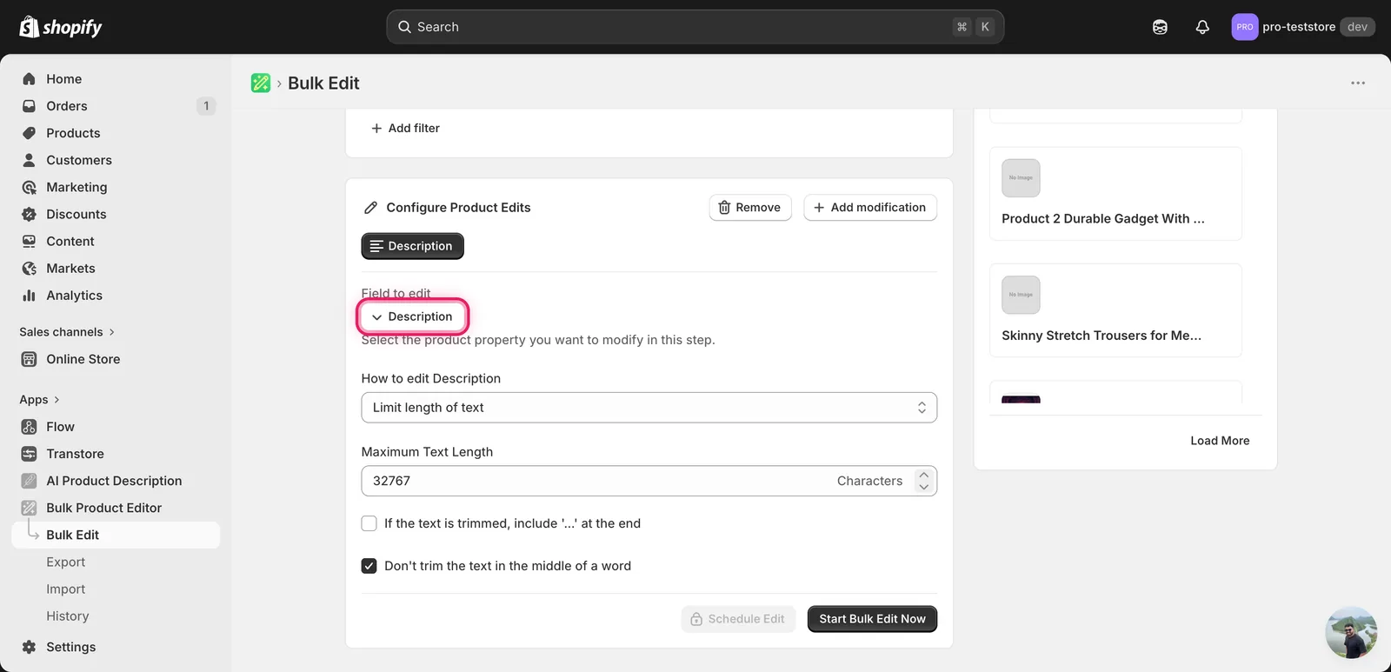
Task: Open the three-dot more actions menu
Action: click(x=1358, y=83)
